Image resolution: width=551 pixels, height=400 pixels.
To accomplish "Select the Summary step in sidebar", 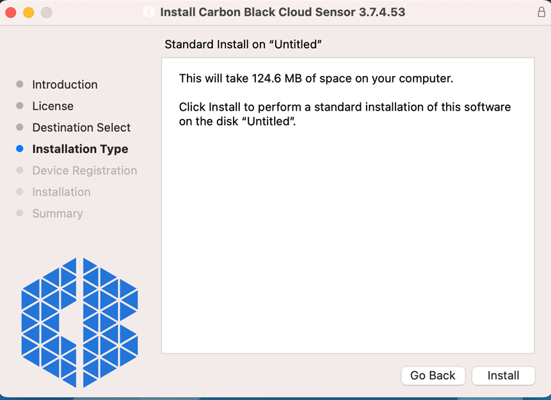I will tap(57, 213).
